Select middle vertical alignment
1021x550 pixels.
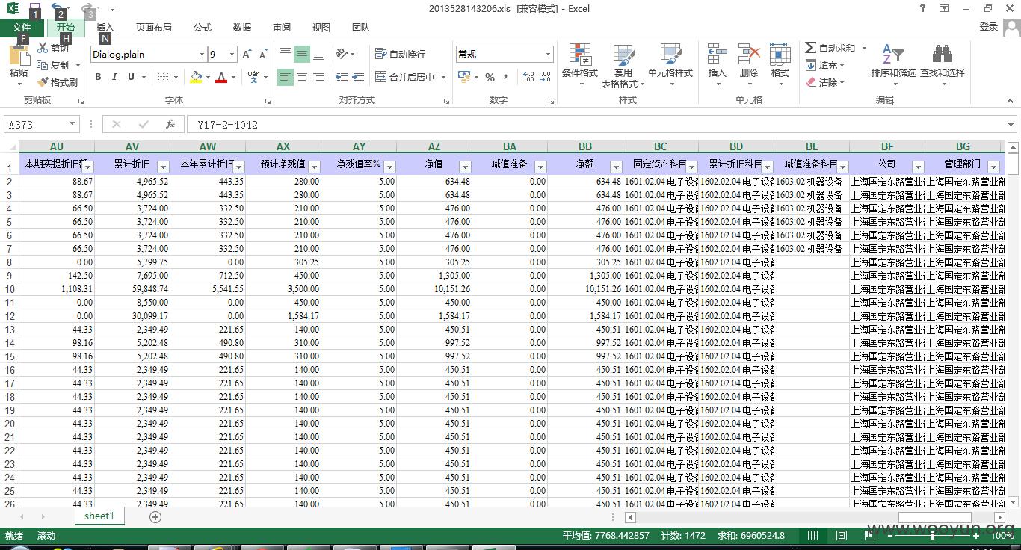[302, 54]
